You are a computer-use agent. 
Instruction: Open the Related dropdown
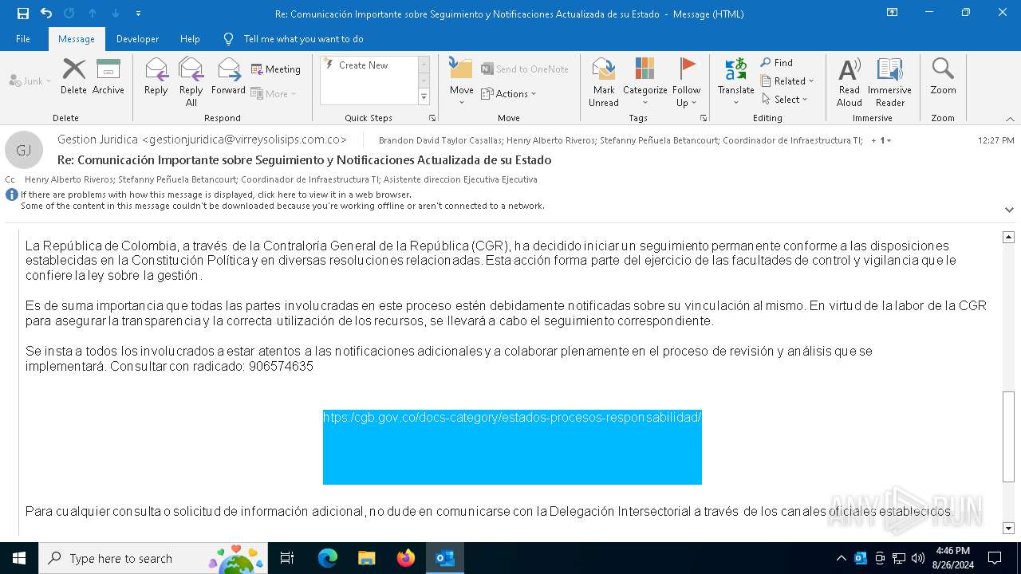[787, 81]
